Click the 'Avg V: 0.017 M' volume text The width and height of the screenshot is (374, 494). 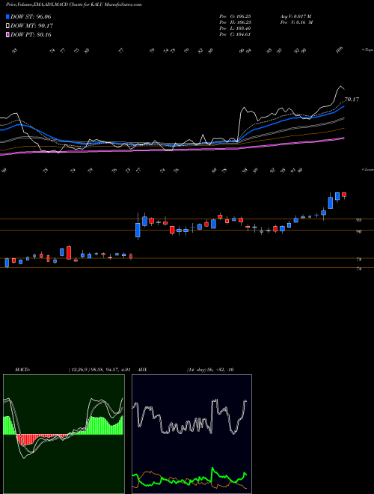coord(296,16)
